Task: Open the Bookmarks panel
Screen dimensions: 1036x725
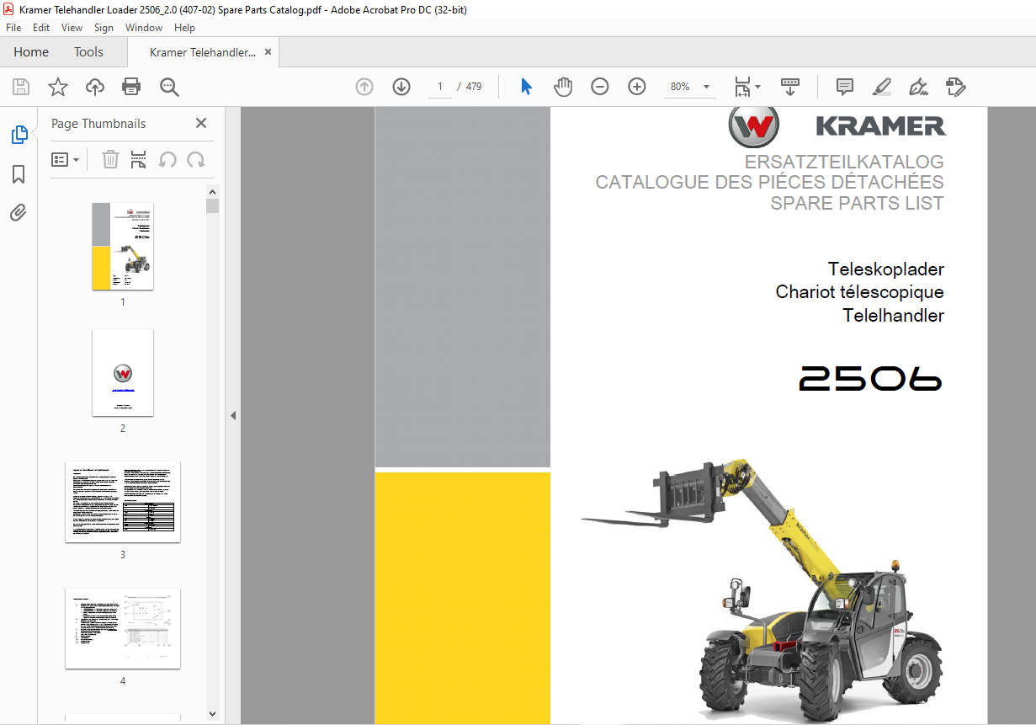Action: (x=19, y=174)
